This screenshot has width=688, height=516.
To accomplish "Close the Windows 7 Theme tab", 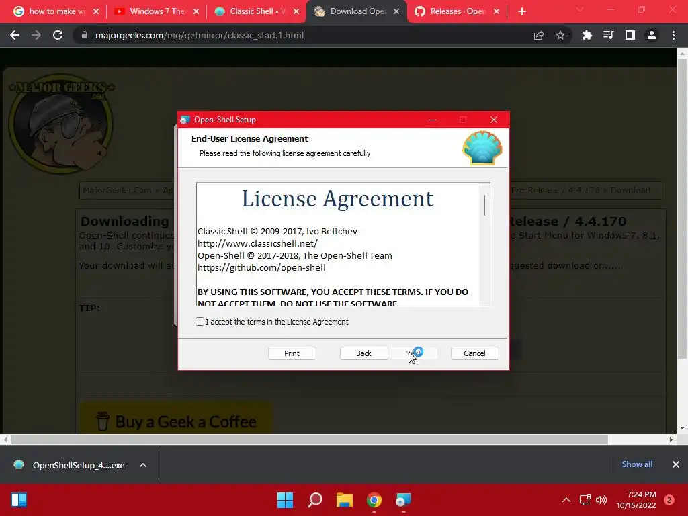I will [x=197, y=11].
